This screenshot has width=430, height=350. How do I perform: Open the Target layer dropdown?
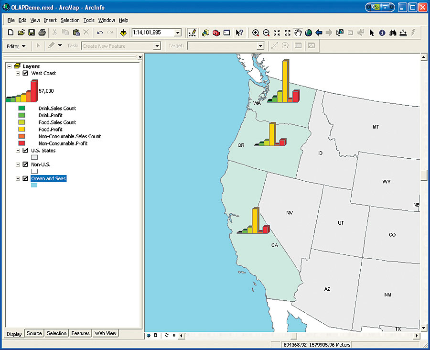coord(260,46)
